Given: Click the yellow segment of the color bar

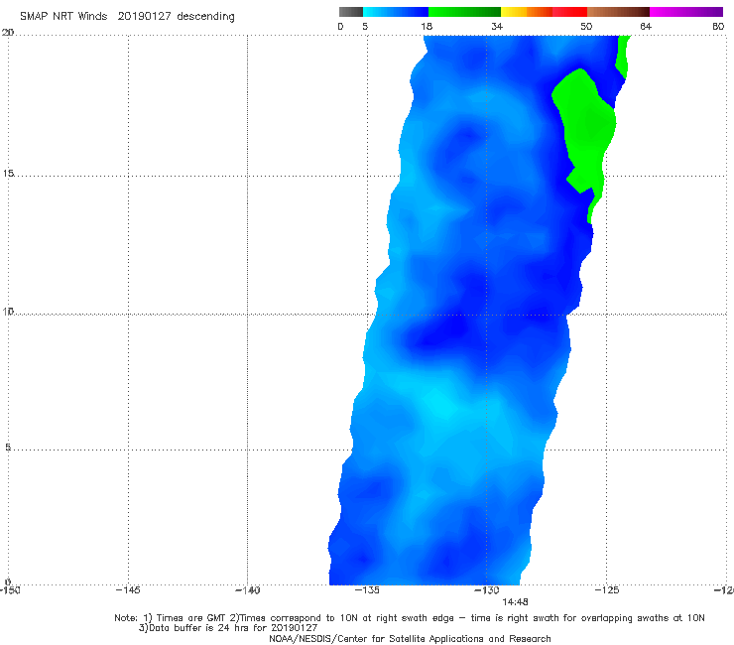Looking at the screenshot, I should click(514, 12).
